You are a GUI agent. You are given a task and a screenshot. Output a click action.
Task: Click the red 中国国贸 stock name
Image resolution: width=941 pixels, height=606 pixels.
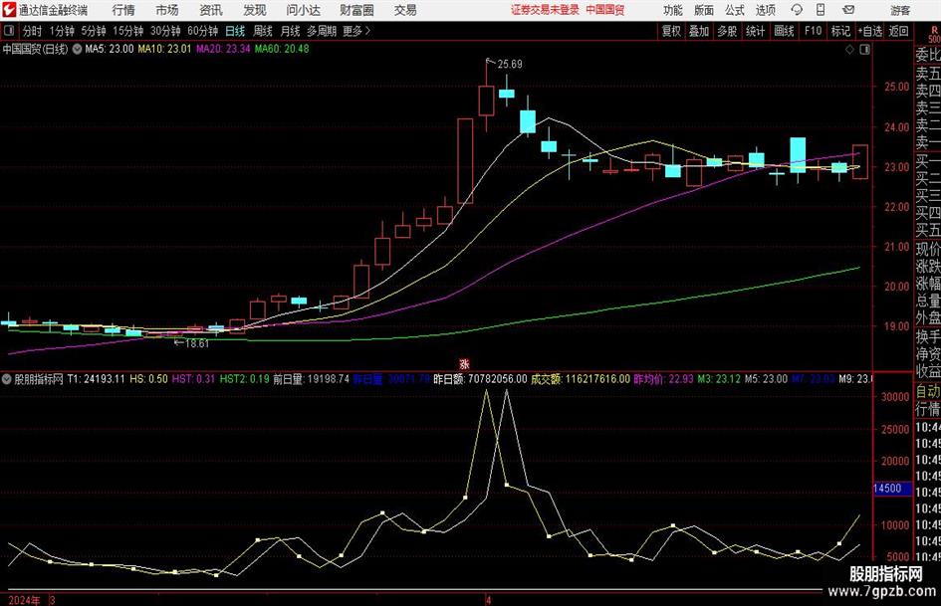pos(605,10)
